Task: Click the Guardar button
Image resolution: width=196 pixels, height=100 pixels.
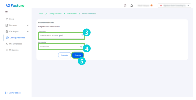Action: pyautogui.click(x=78, y=55)
